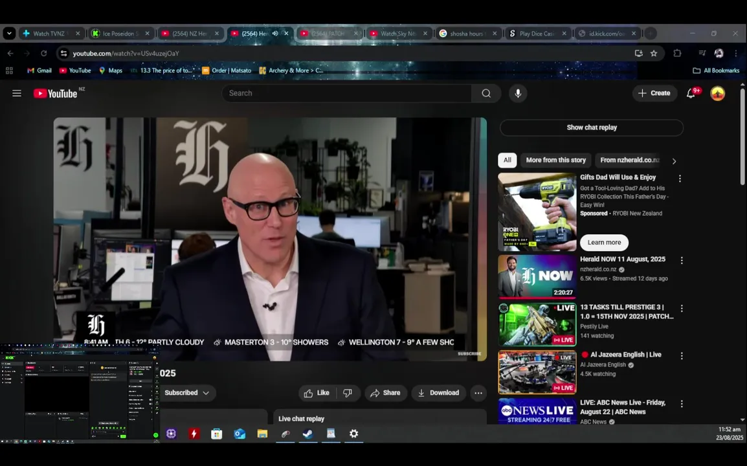Image resolution: width=747 pixels, height=466 pixels.
Task: Open the Herald NOW 11 August thumbnail
Action: [537, 276]
